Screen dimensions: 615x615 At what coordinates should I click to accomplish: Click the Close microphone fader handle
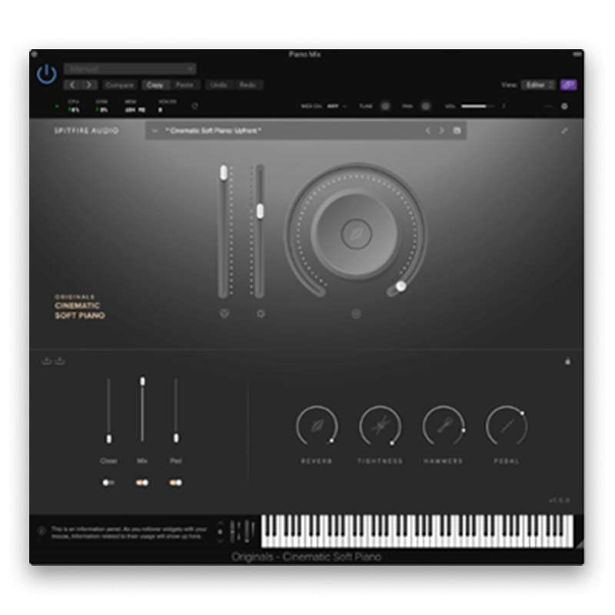(x=109, y=439)
